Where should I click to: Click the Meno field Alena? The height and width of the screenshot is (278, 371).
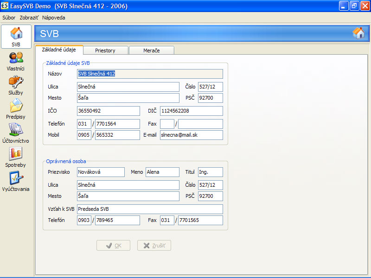[x=163, y=172]
